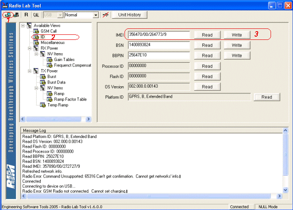Read the Processor ID
The image size is (293, 210).
(x=207, y=66)
